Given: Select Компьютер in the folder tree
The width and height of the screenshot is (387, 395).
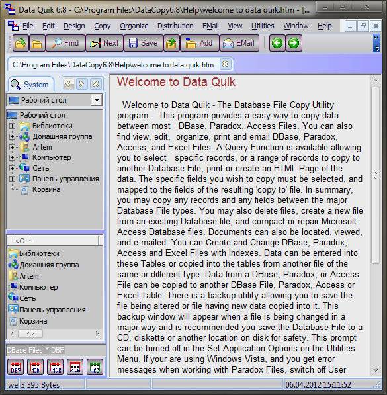Looking at the screenshot, I should pyautogui.click(x=52, y=157).
